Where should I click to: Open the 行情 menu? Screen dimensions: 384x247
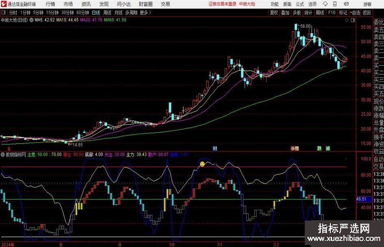tap(50, 4)
